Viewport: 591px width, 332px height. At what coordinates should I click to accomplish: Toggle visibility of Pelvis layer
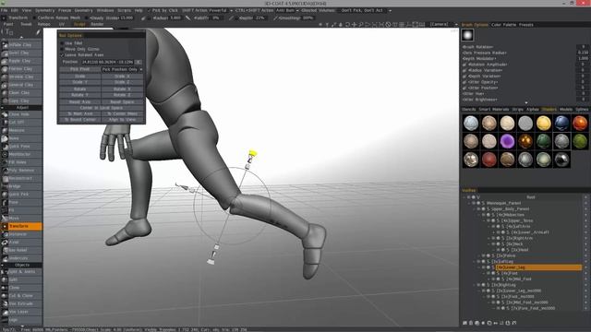click(483, 255)
